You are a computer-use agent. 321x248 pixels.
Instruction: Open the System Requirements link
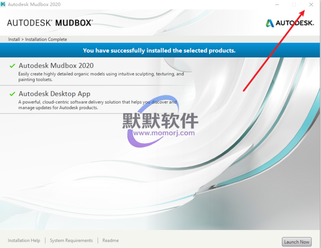(x=71, y=240)
